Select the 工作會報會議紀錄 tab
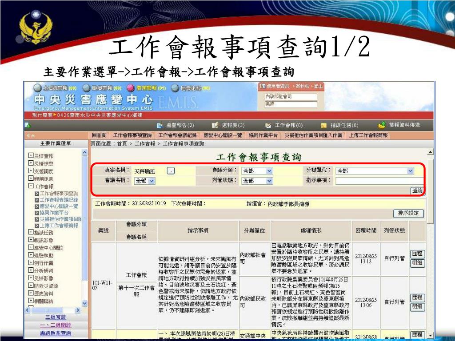The image size is (455, 341). pyautogui.click(x=178, y=135)
